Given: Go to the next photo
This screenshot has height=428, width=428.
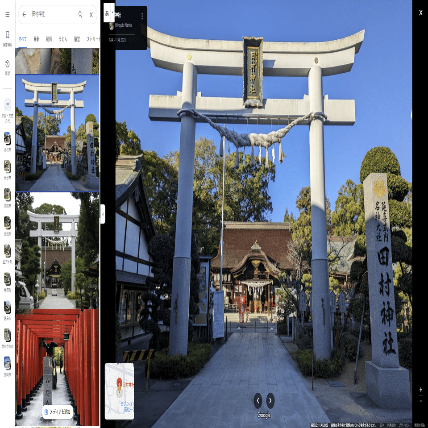Looking at the screenshot, I should tap(270, 400).
